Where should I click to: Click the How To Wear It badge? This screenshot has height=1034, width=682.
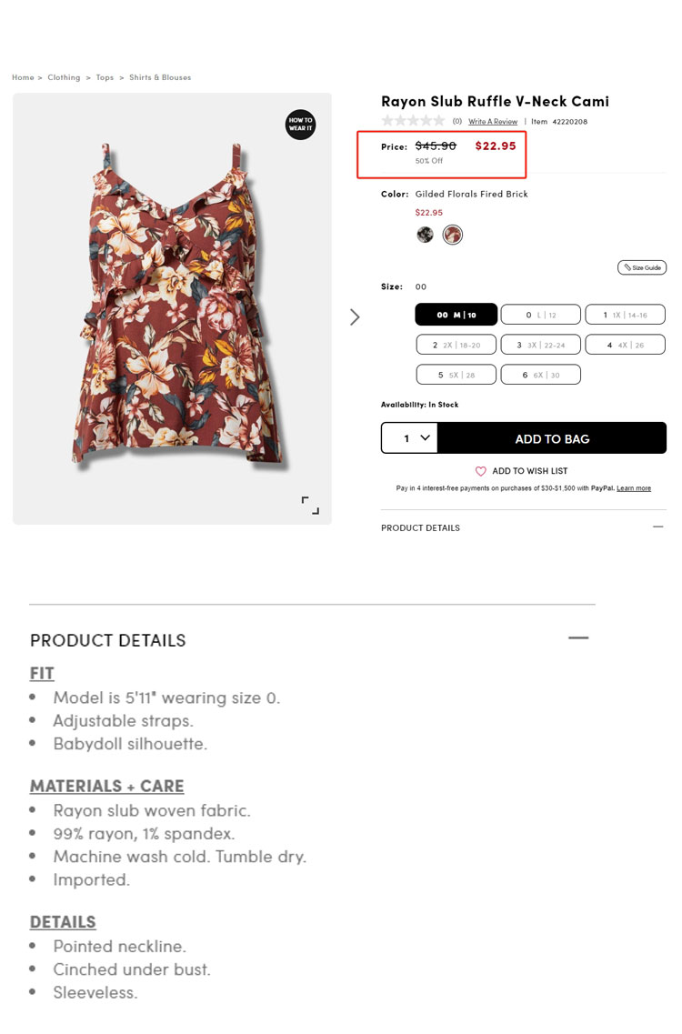(300, 125)
